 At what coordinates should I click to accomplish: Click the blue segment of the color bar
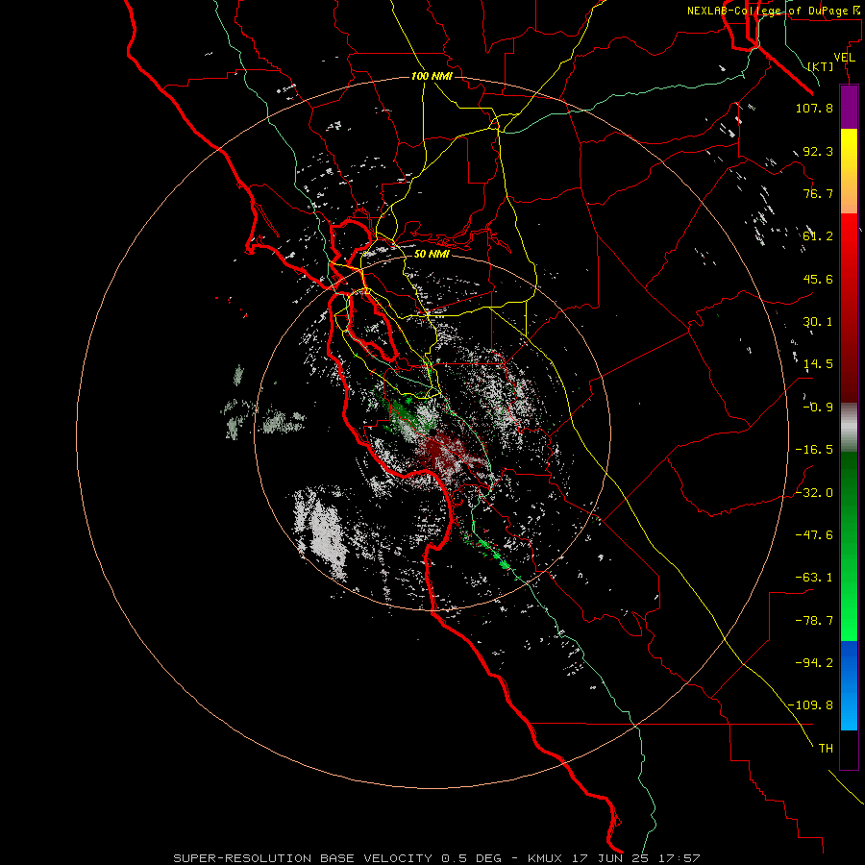point(849,685)
